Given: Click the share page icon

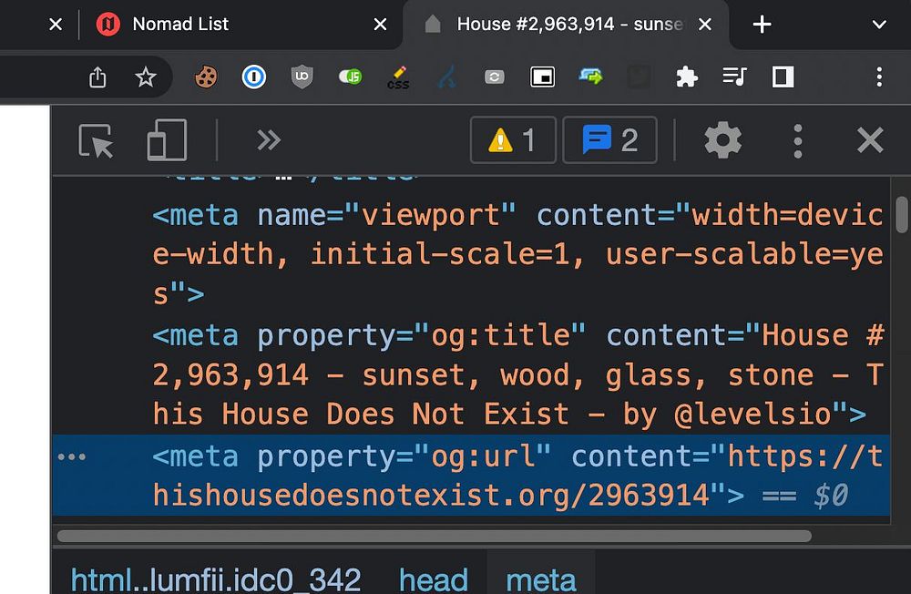Looking at the screenshot, I should pos(97,77).
